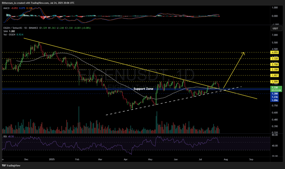Click the 2.358 yellow price tag
Viewport: 285px width, 169px height.
pyautogui.click(x=275, y=70)
